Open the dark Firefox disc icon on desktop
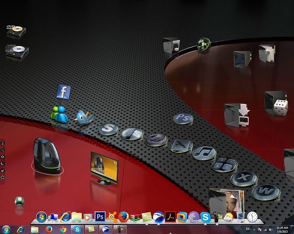294x234 pixels. pyautogui.click(x=156, y=140)
